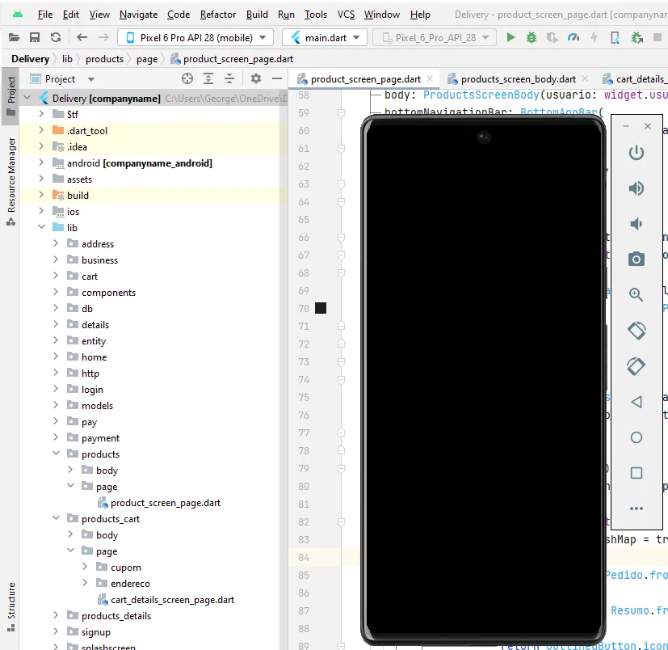
Task: Switch to products_screen_body.dart tab
Action: pyautogui.click(x=518, y=79)
